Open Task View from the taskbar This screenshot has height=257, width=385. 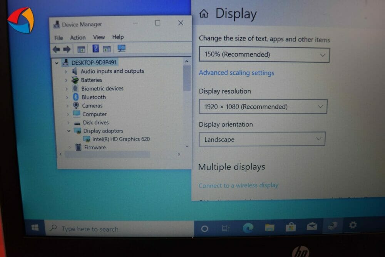(x=225, y=228)
